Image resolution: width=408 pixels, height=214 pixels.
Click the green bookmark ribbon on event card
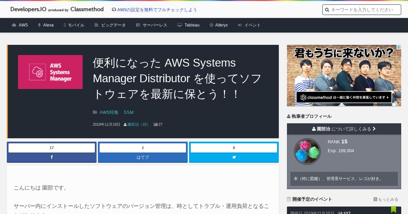(393, 210)
